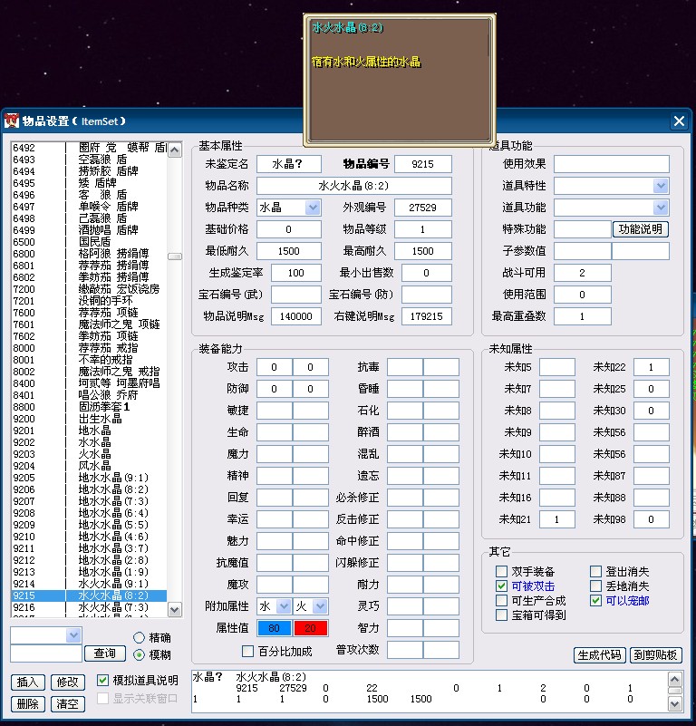Open the first 附加属性 dropdown showing 水
The width and height of the screenshot is (696, 726).
click(x=284, y=606)
